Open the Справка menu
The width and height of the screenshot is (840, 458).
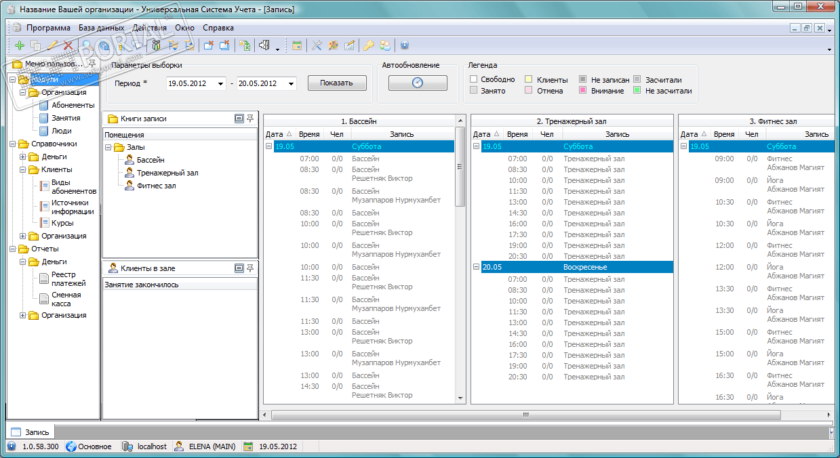[218, 28]
